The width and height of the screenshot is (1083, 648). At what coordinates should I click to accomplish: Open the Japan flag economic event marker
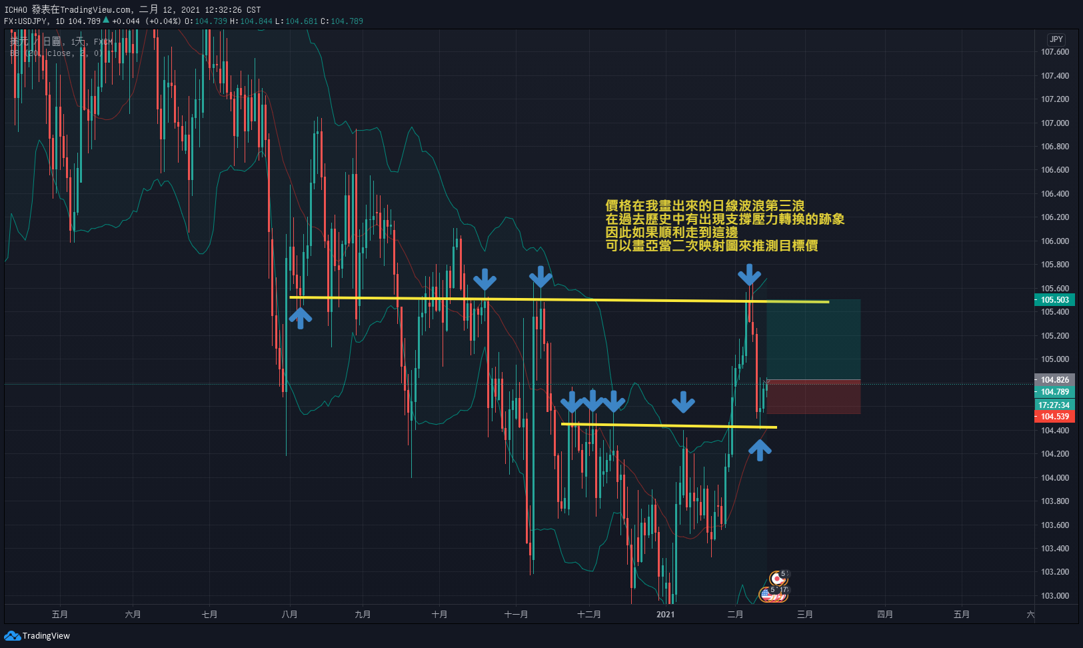point(778,579)
